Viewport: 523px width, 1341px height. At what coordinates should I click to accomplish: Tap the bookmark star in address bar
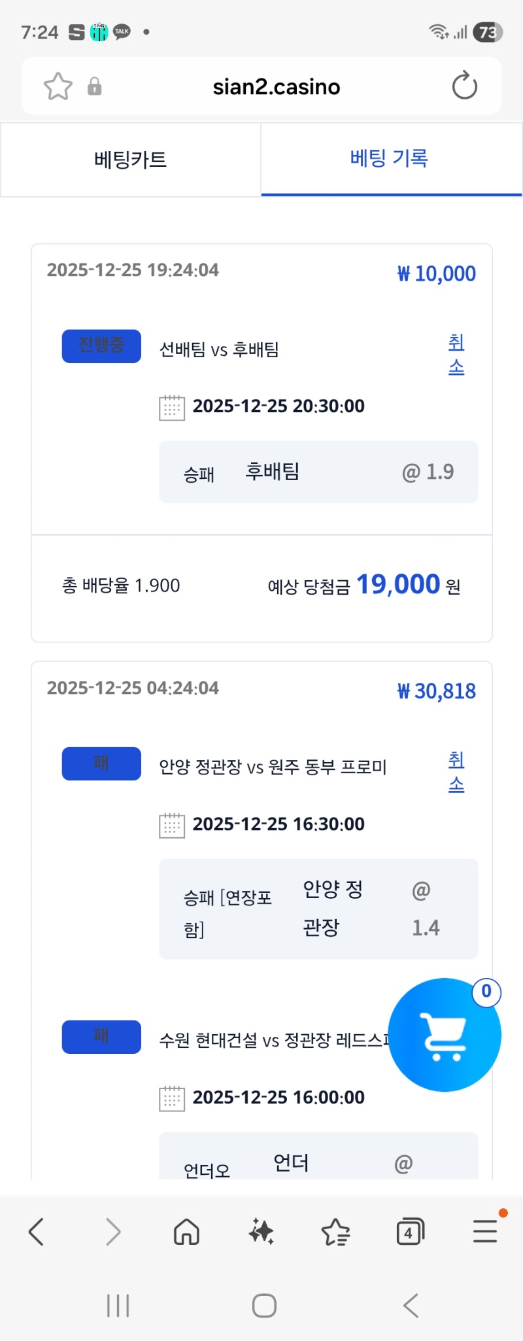[58, 86]
